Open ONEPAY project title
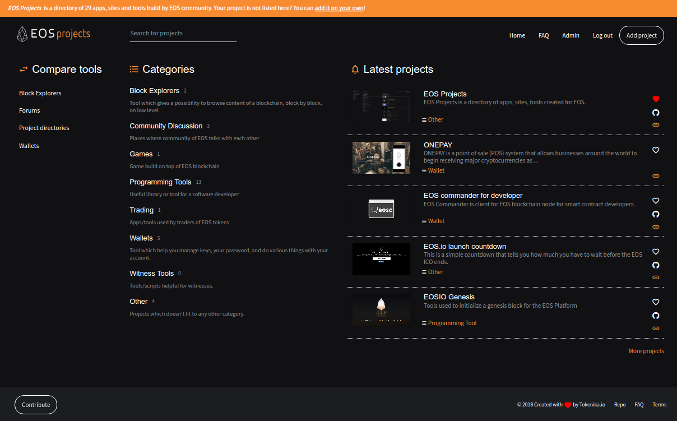Viewport: 677px width, 421px height. (438, 145)
